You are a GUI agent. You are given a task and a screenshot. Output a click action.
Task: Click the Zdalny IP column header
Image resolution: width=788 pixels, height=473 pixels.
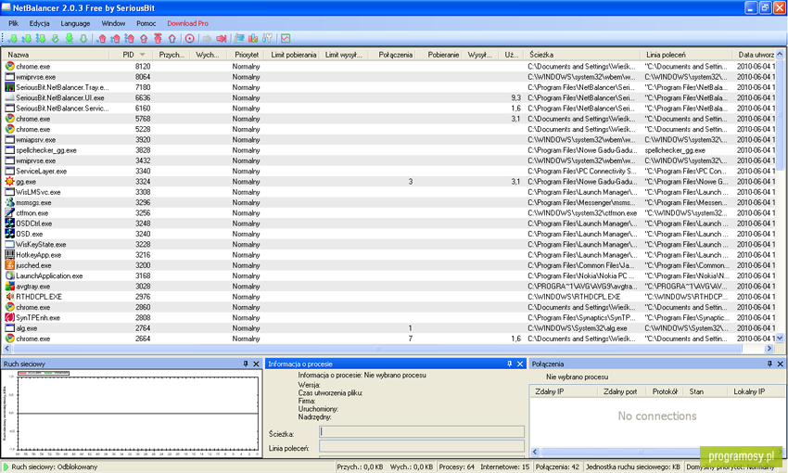click(x=564, y=391)
